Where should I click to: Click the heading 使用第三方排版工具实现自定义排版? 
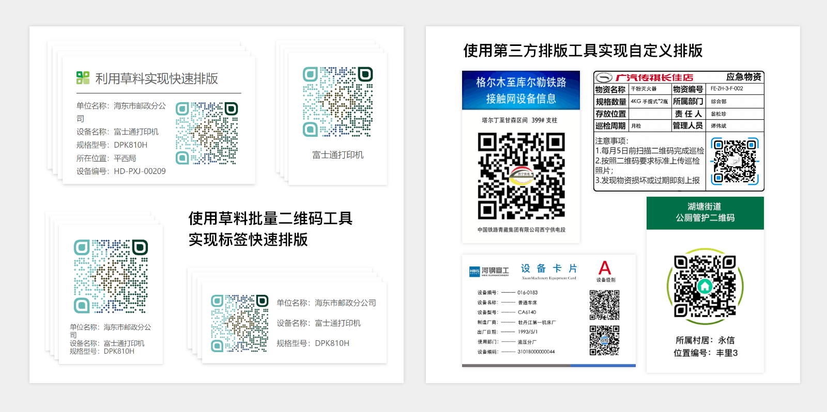[x=583, y=51]
